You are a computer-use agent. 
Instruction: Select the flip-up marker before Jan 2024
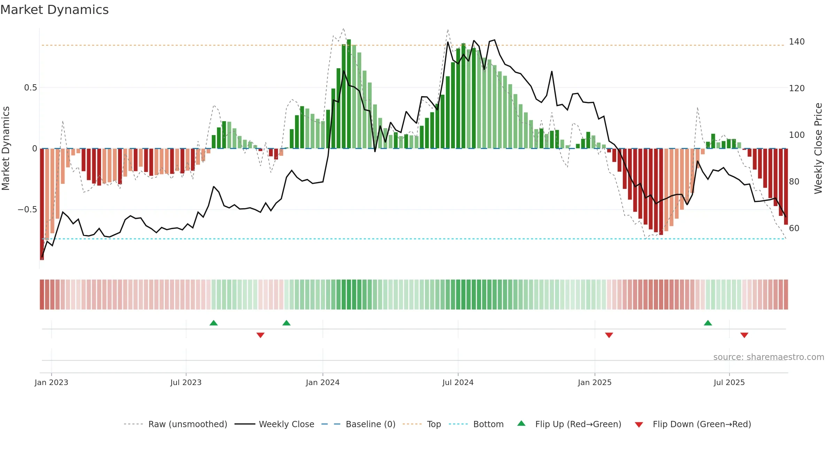(286, 323)
